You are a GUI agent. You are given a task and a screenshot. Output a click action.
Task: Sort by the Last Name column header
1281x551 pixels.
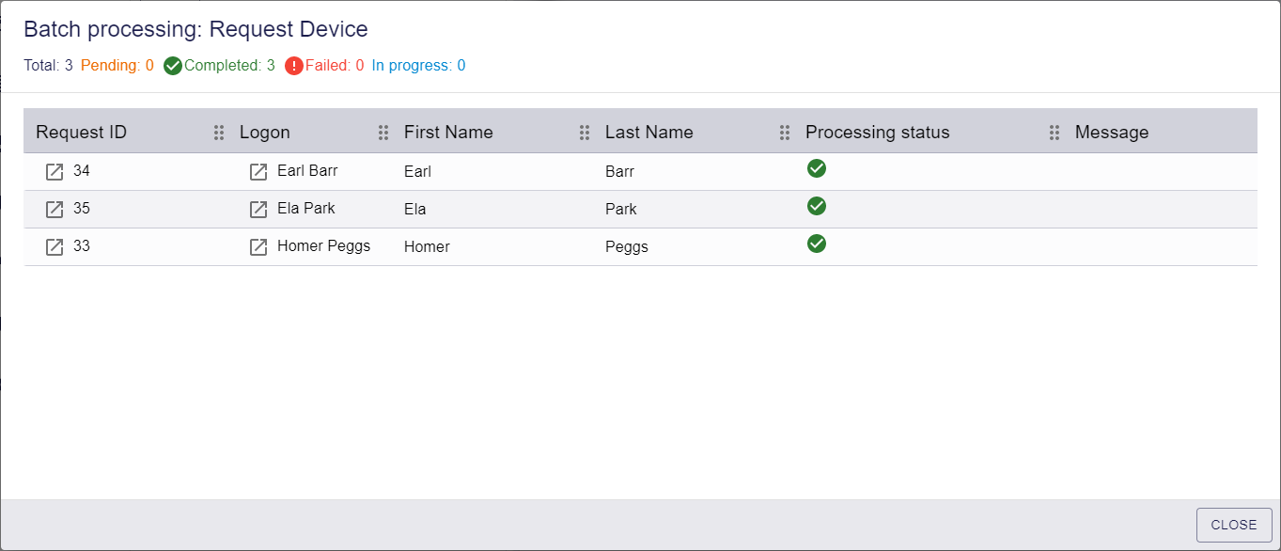(x=649, y=133)
